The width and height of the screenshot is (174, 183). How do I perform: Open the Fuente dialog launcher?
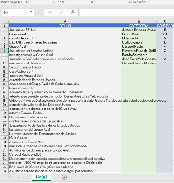coord(92,2)
